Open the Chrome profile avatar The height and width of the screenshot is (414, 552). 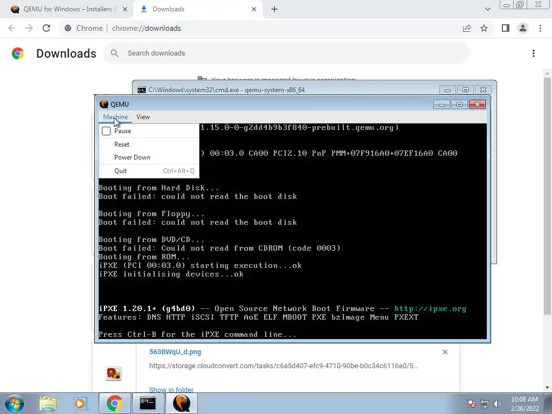(x=523, y=28)
